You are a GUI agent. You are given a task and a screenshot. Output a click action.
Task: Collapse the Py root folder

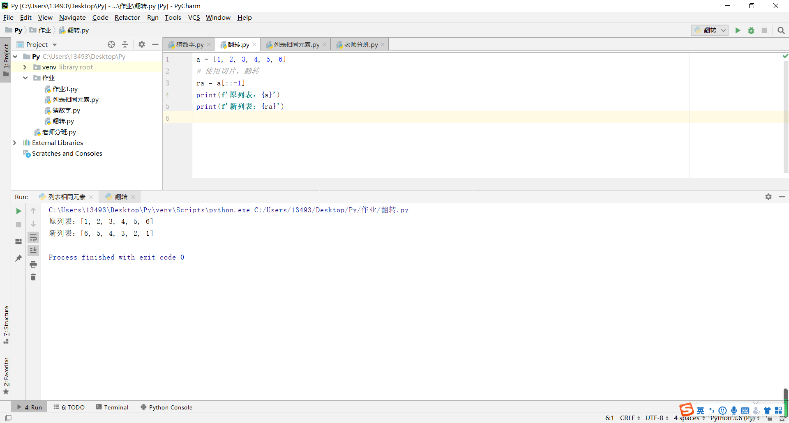[15, 56]
